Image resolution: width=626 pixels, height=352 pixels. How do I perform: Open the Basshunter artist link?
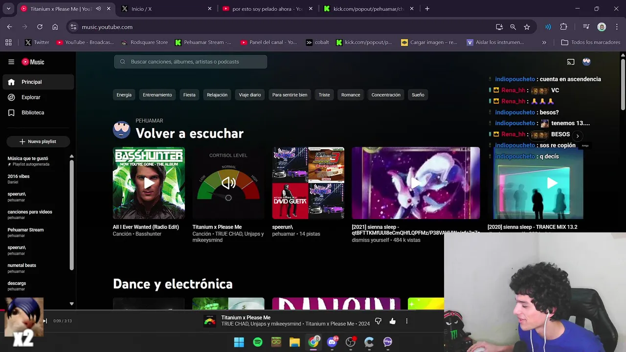(x=148, y=234)
